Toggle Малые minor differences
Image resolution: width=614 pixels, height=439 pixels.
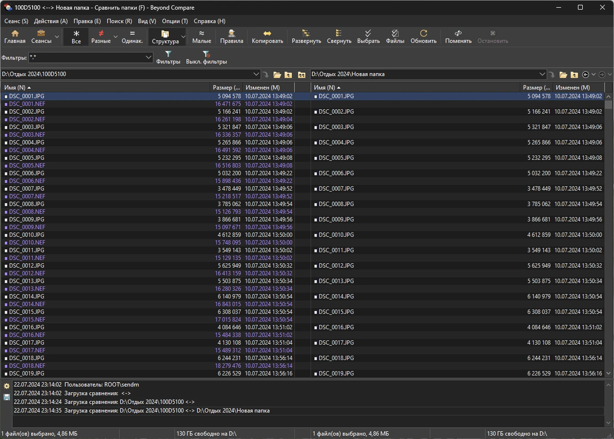click(x=202, y=37)
